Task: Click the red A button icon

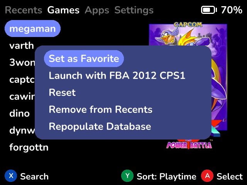Action: coord(207,176)
